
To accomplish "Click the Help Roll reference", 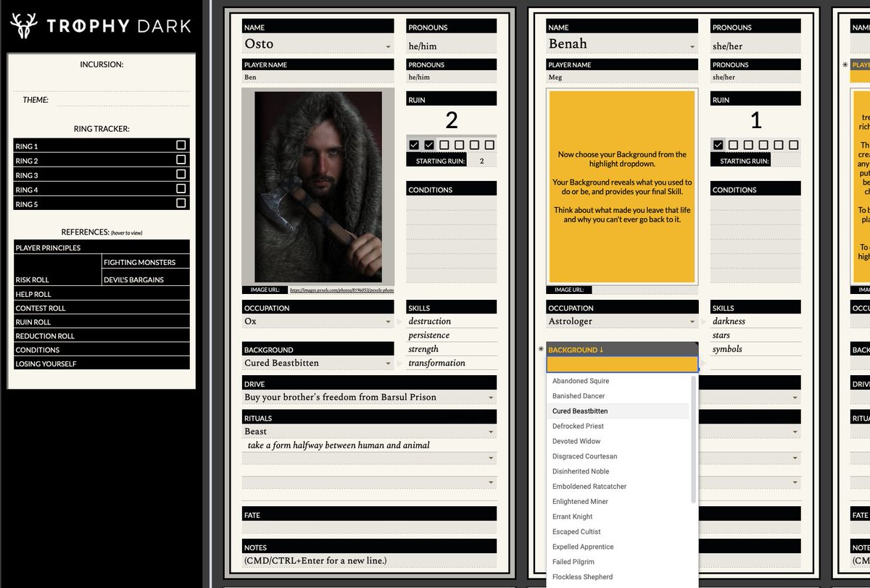I will [101, 294].
